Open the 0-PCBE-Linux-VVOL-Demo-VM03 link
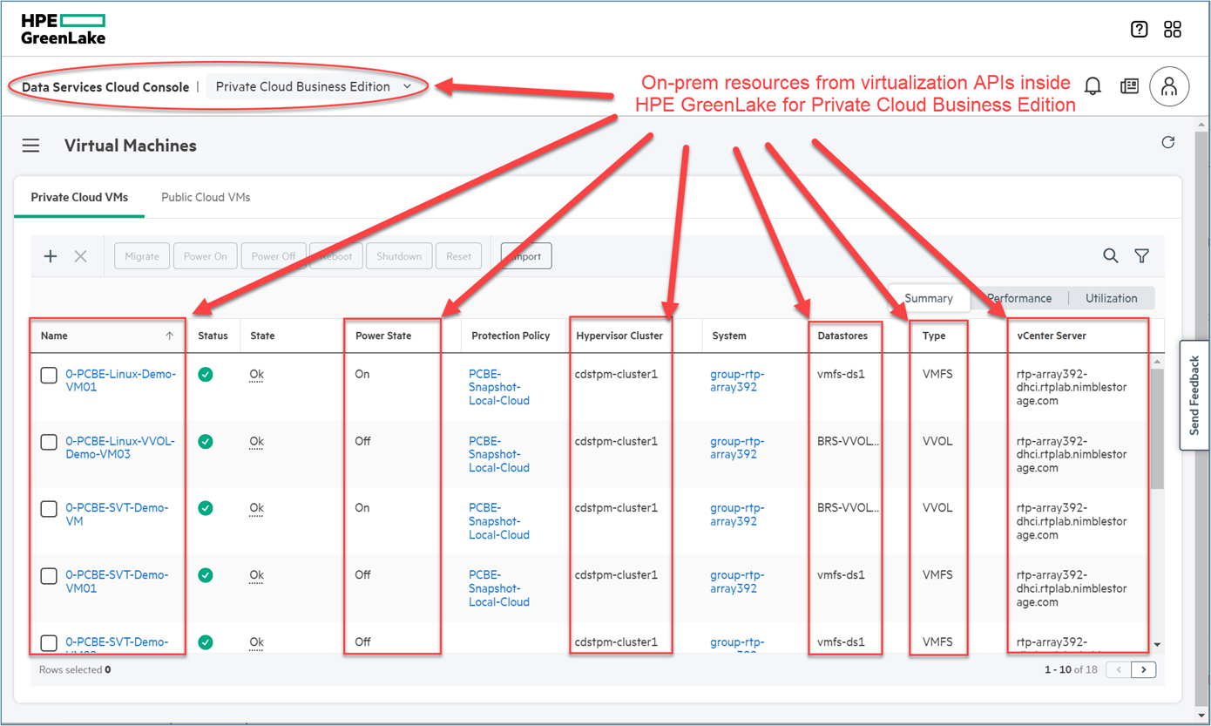The image size is (1211, 726). [x=120, y=448]
